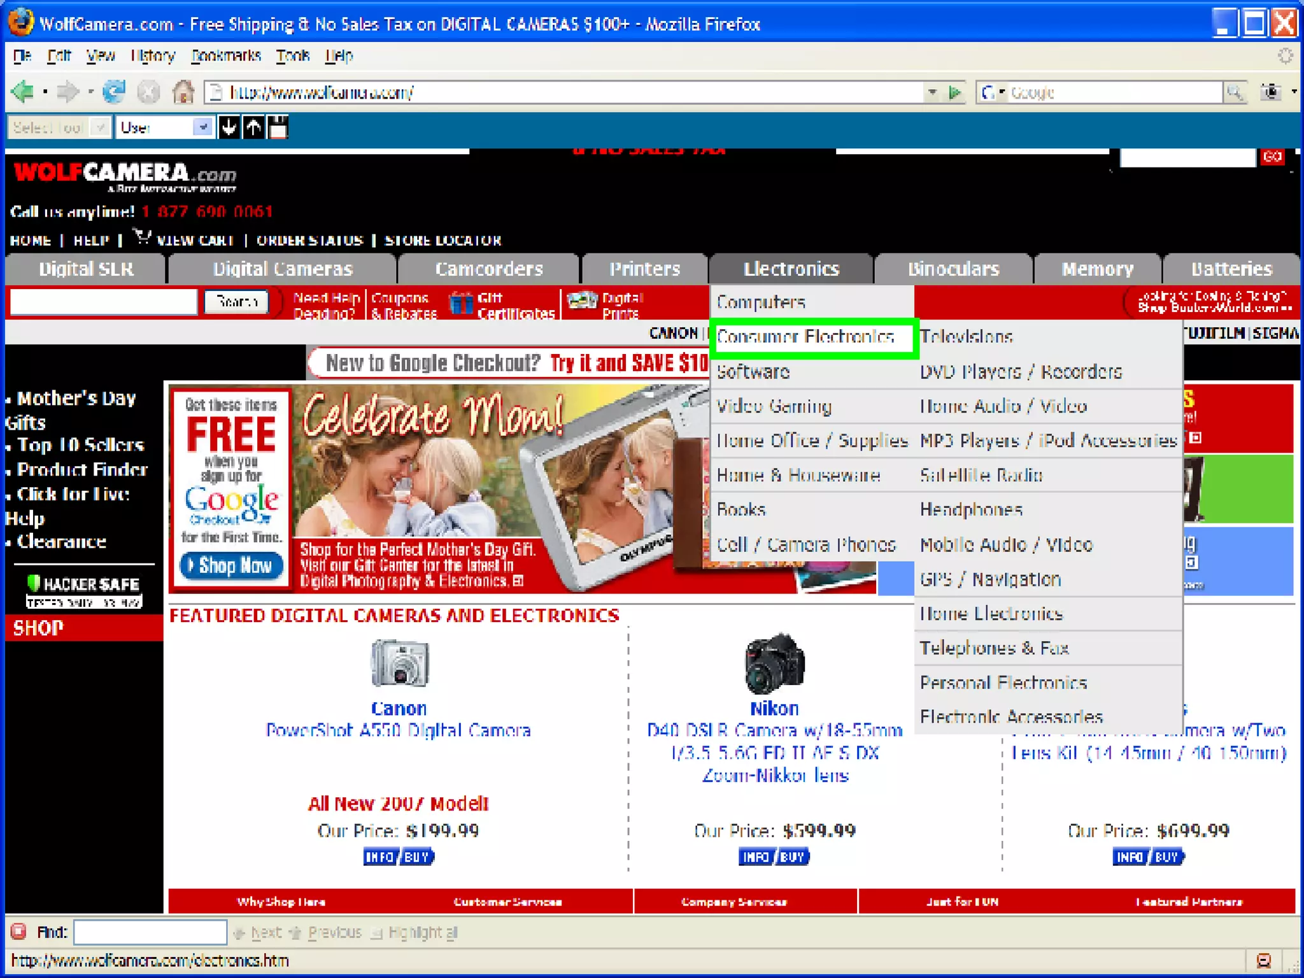Open the Digital Cameras tab
1304x978 pixels.
[282, 269]
